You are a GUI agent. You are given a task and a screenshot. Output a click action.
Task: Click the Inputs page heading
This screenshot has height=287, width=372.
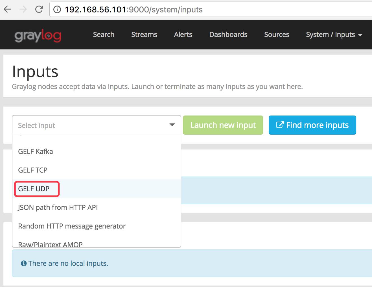pyautogui.click(x=35, y=71)
